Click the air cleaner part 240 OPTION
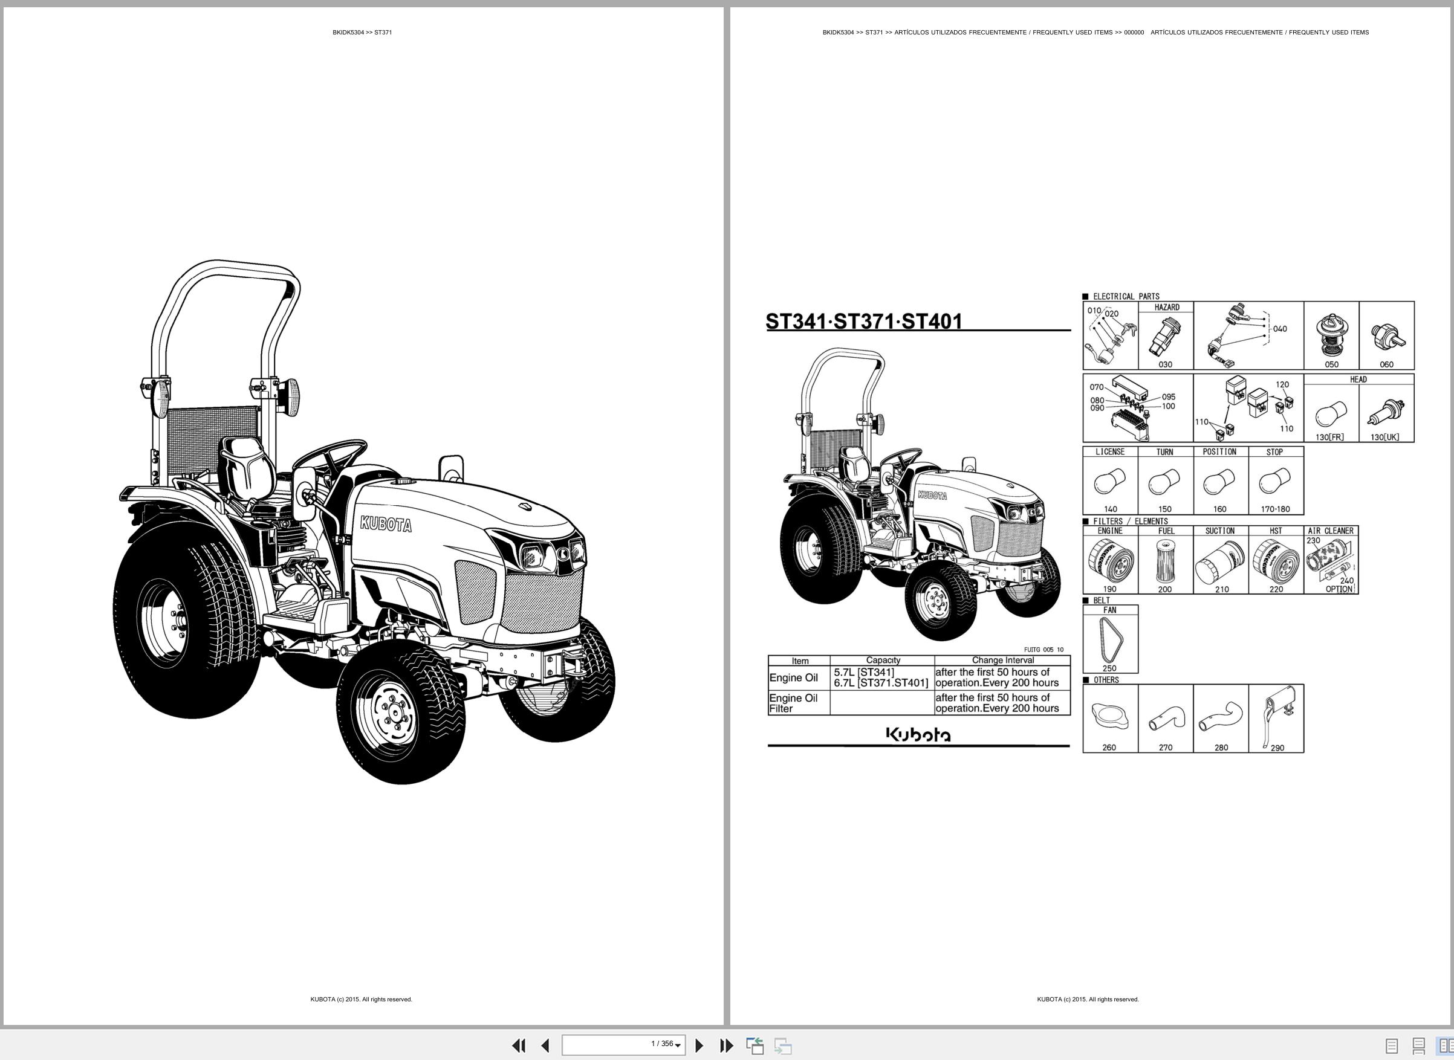Image resolution: width=1454 pixels, height=1060 pixels. pos(1340,581)
